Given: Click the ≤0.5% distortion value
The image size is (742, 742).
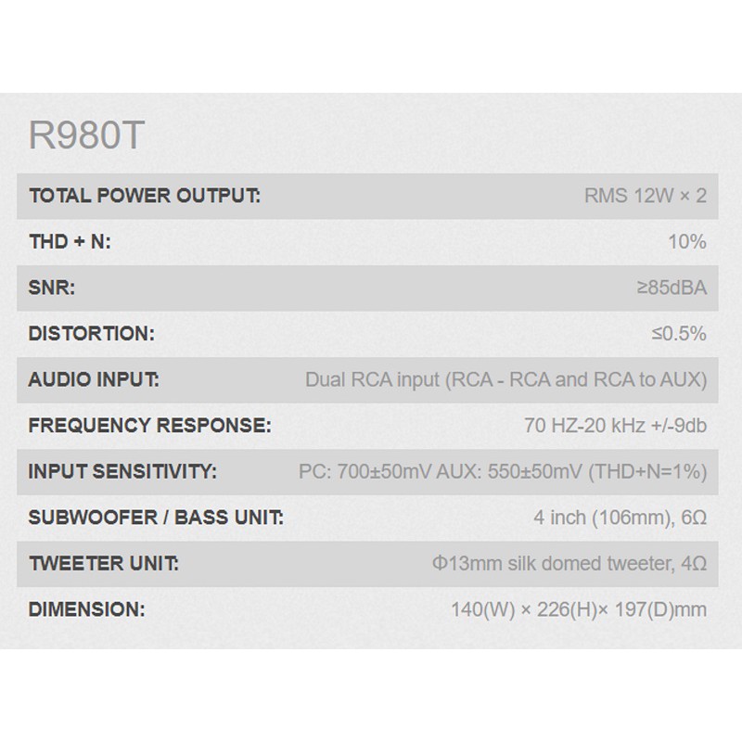Looking at the screenshot, I should [679, 334].
